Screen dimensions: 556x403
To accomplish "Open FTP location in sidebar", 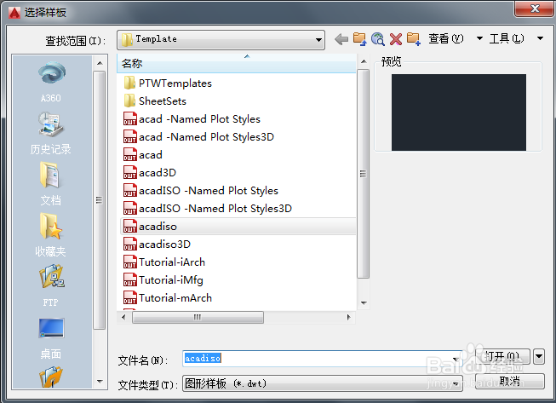I will (x=51, y=285).
